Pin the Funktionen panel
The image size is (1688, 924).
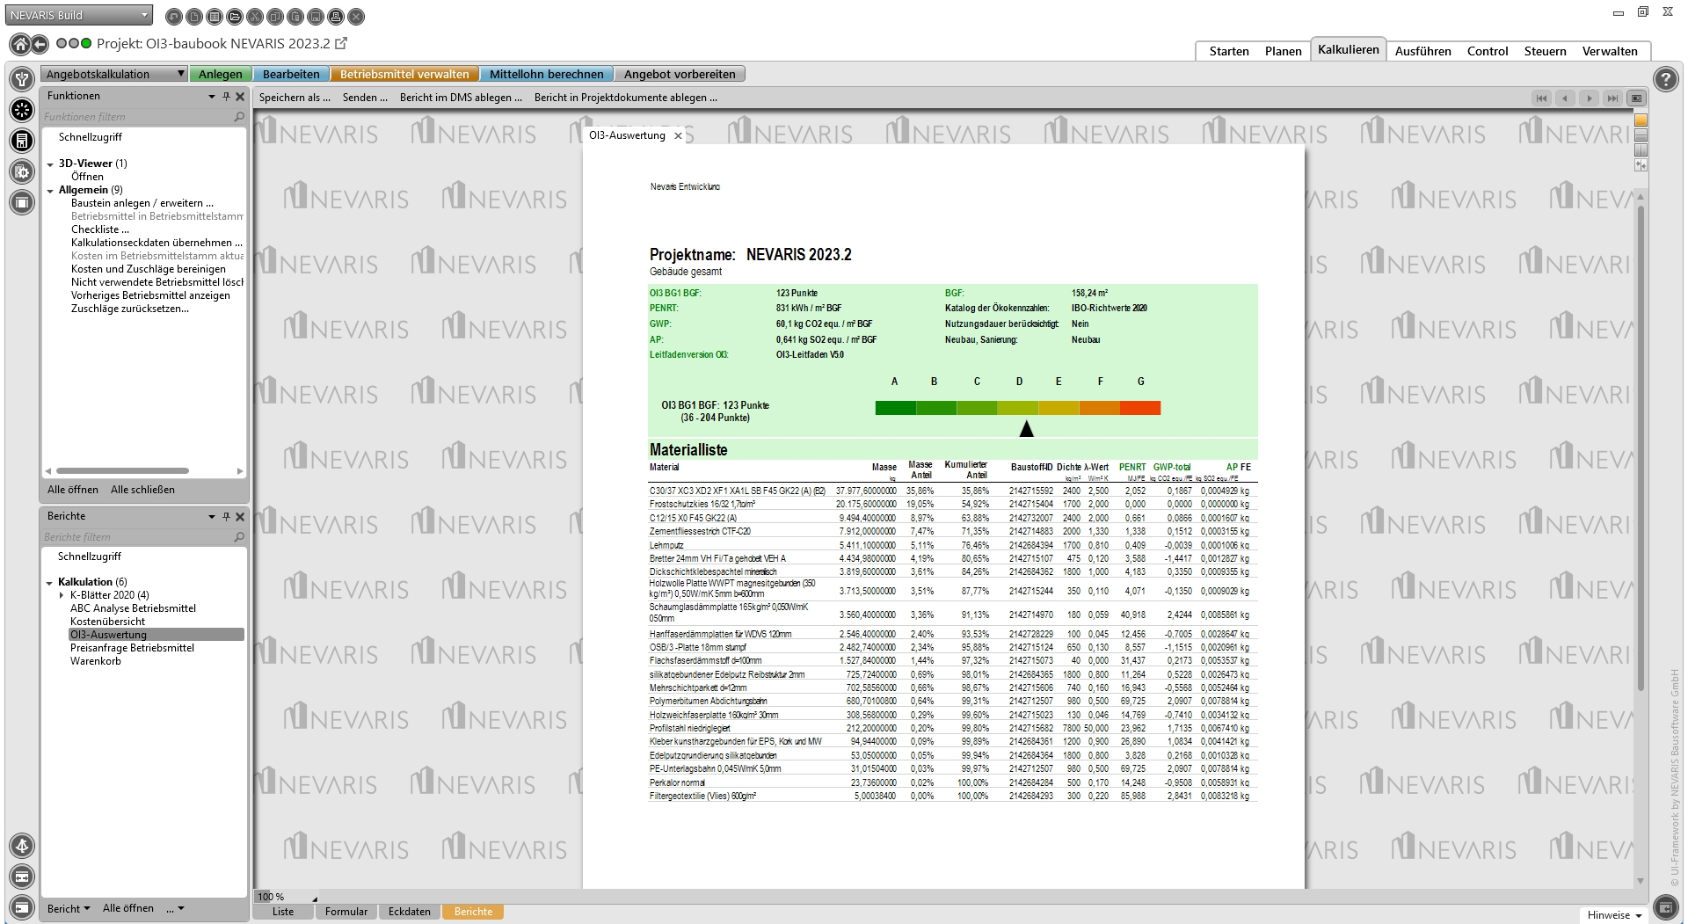[226, 97]
